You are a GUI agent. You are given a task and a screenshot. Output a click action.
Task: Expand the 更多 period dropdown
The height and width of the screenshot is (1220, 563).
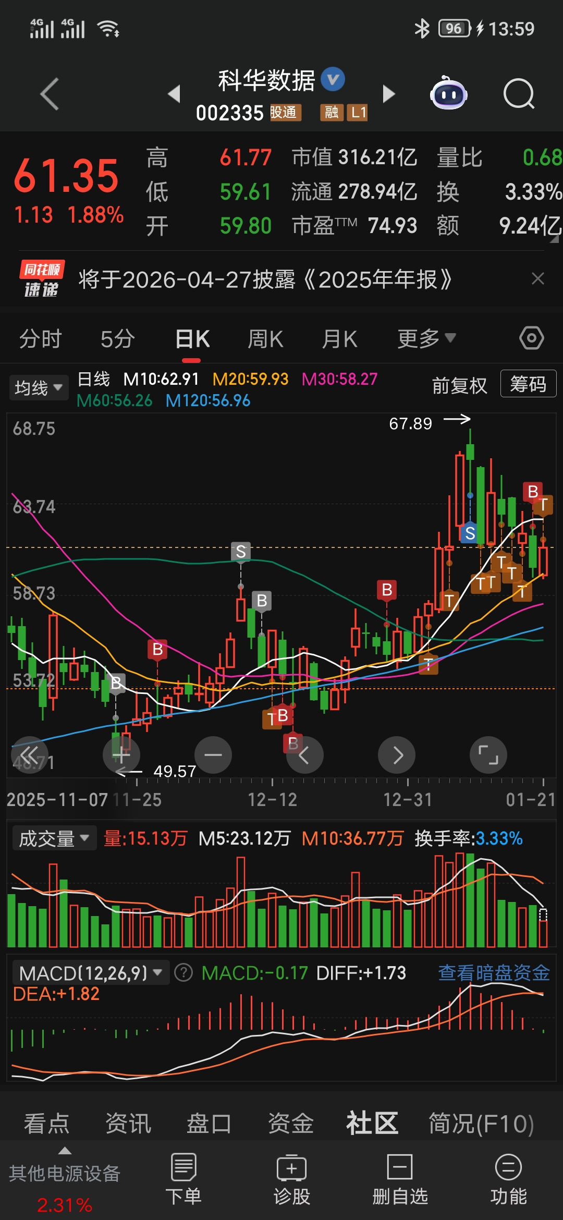click(x=427, y=339)
